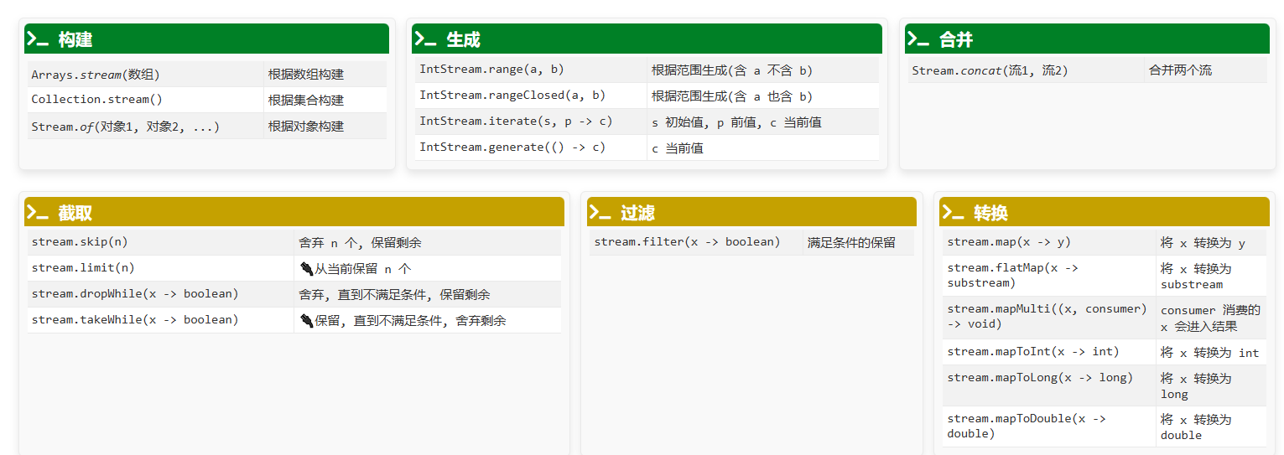Click Collection.stream() code cell
This screenshot has width=1284, height=455.
145,100
